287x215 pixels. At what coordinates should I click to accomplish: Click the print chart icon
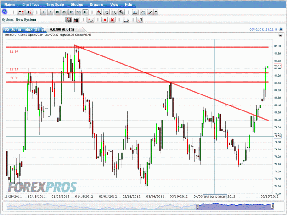point(126,20)
